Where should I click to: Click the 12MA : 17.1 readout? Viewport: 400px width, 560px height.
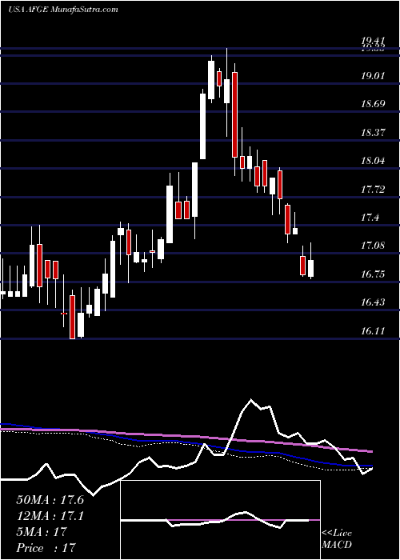click(x=50, y=516)
